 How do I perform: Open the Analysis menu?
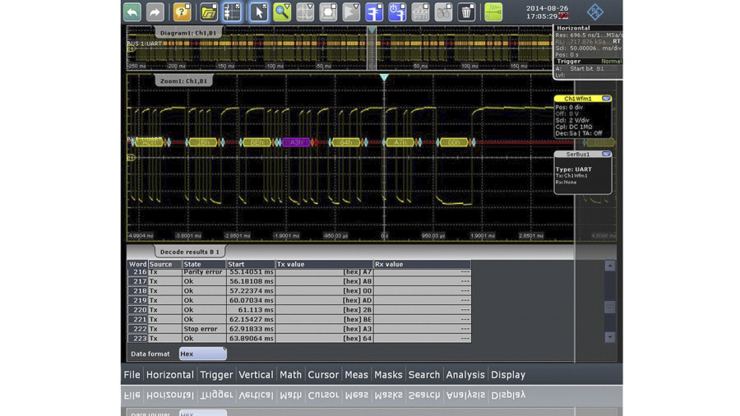tap(465, 375)
